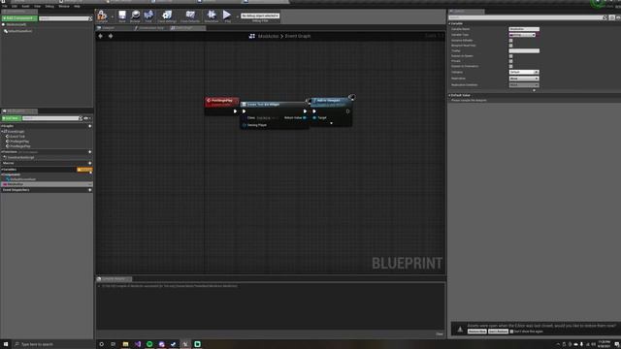Viewport: 621px width, 349px height.
Task: Open File Explorer from taskbar
Action: tap(125, 344)
